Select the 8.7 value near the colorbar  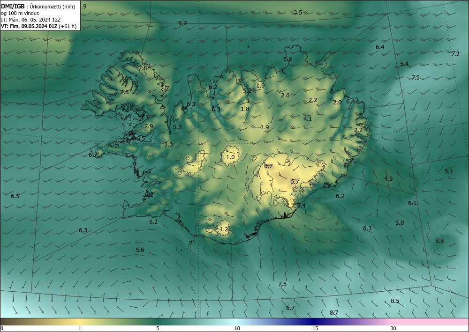[x=334, y=313]
